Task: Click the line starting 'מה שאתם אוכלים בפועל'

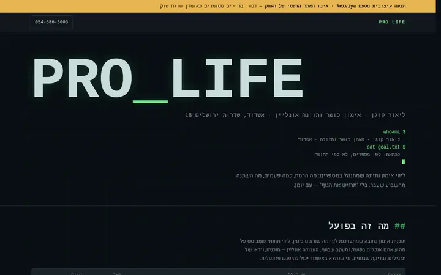Action: (x=325, y=249)
